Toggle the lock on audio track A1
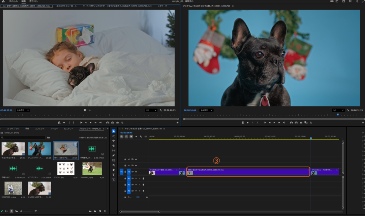The width and height of the screenshot is (365, 216). (x=125, y=178)
